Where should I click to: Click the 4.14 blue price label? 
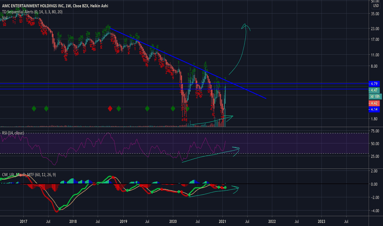(374, 109)
